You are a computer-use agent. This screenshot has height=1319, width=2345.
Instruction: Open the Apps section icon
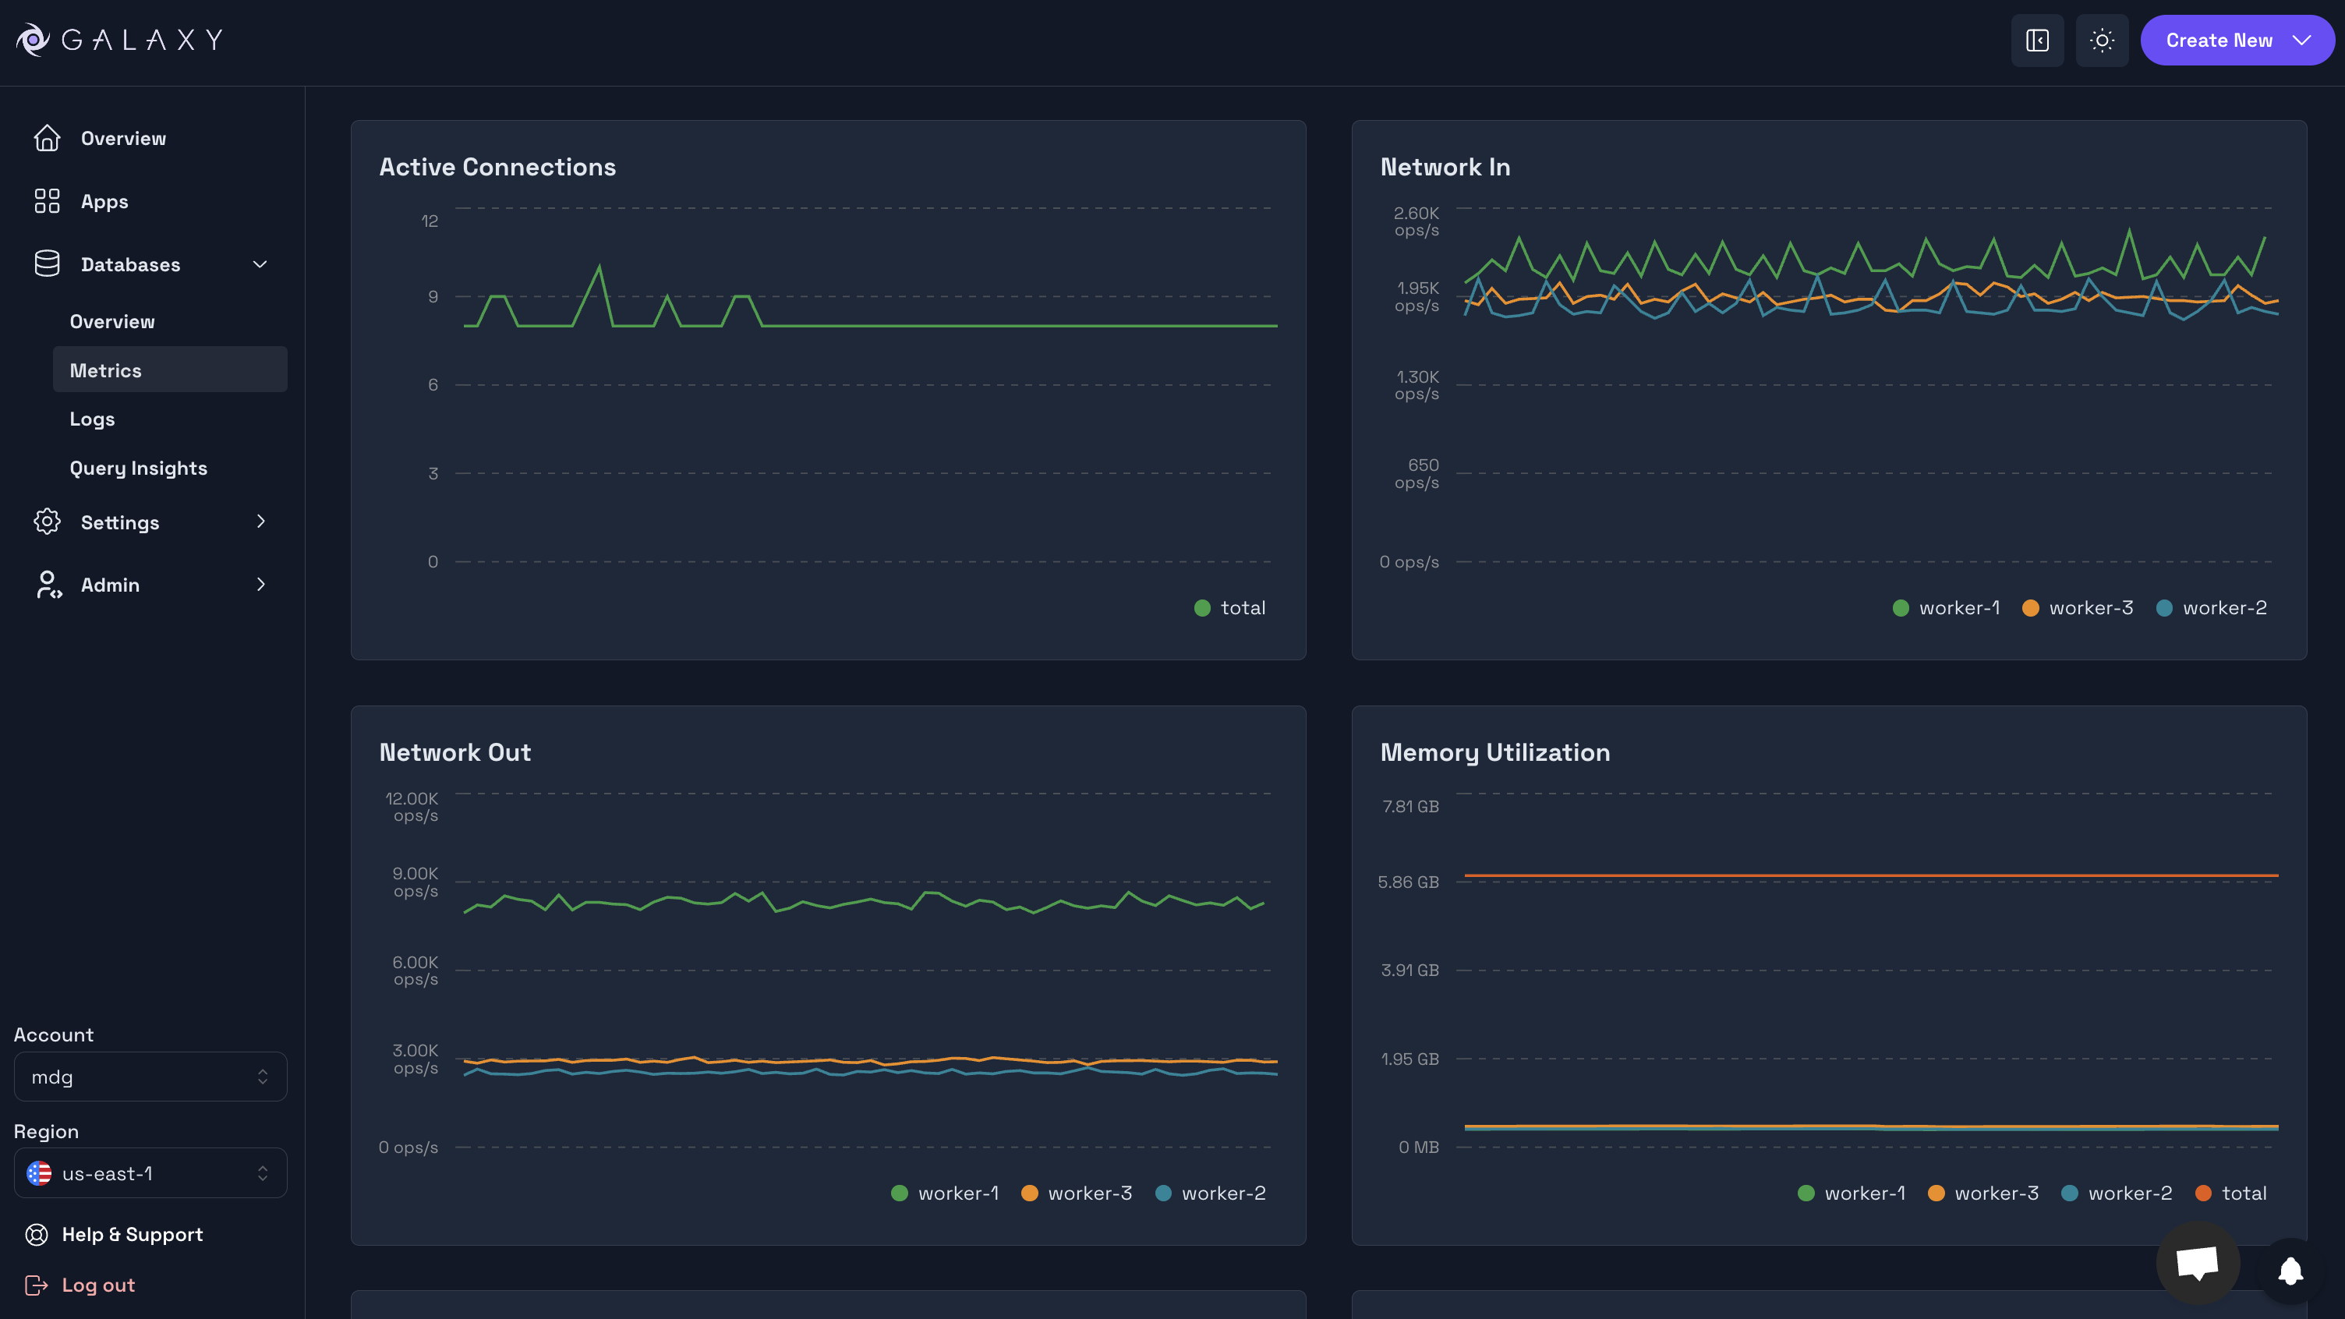[48, 201]
